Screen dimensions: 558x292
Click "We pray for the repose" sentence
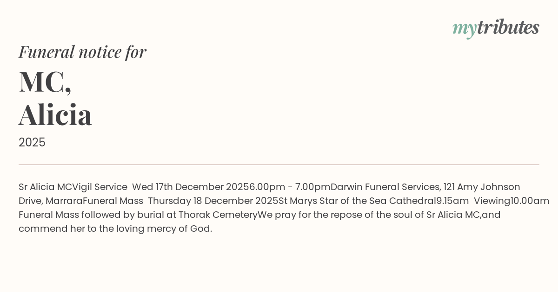tap(308, 215)
